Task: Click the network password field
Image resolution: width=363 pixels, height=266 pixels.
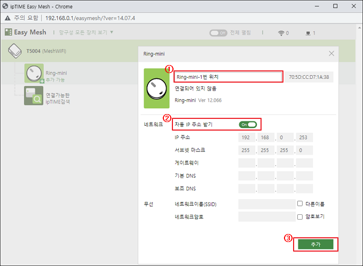Action: [x=267, y=217]
